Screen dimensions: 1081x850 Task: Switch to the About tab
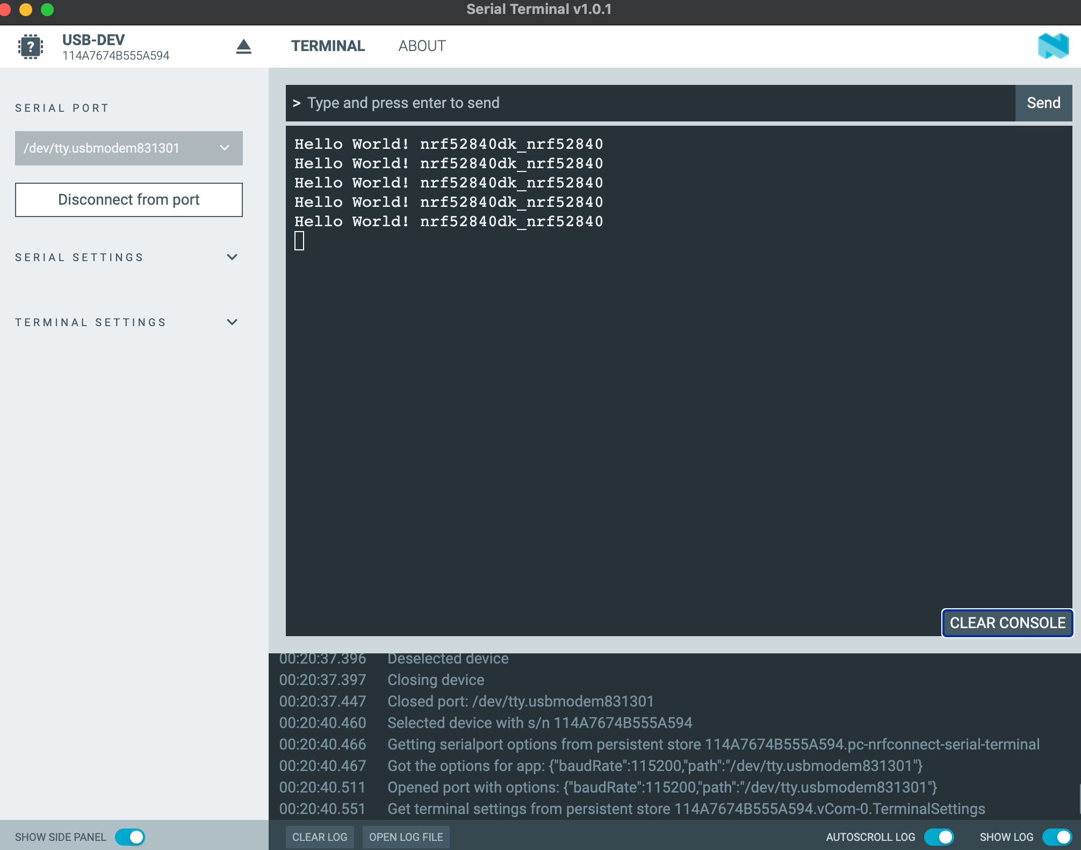click(x=422, y=46)
